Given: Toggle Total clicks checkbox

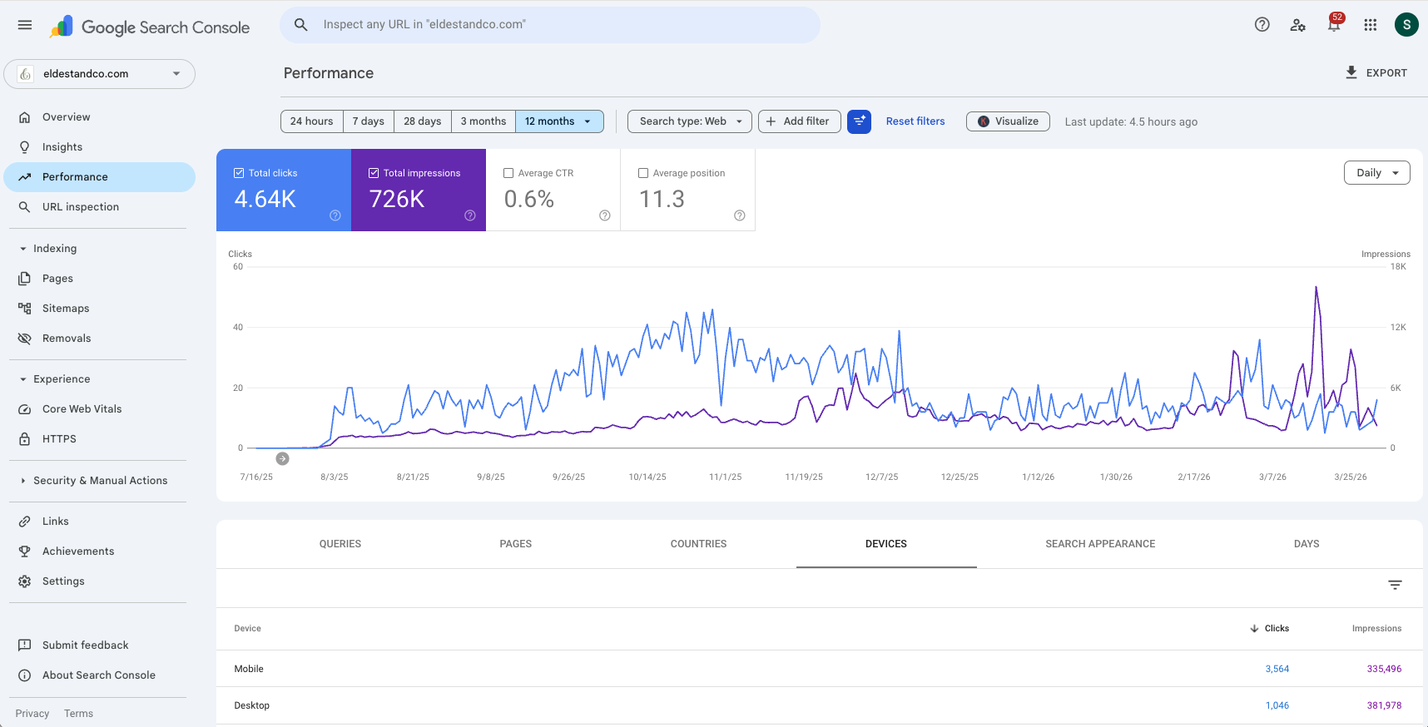Looking at the screenshot, I should [x=239, y=173].
